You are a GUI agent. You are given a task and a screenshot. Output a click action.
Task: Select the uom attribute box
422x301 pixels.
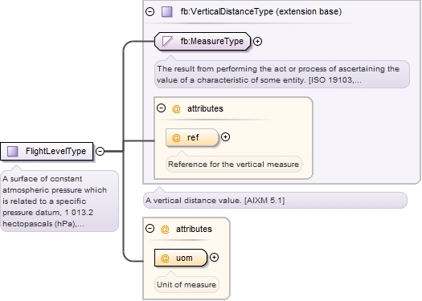tap(181, 258)
